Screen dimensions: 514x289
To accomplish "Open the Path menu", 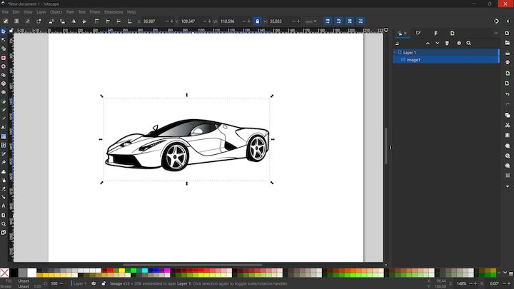I will pos(70,12).
